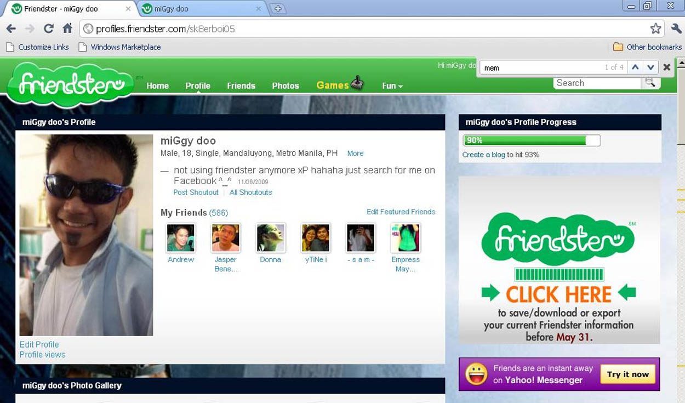Open the Other bookmarks folder

[x=648, y=47]
